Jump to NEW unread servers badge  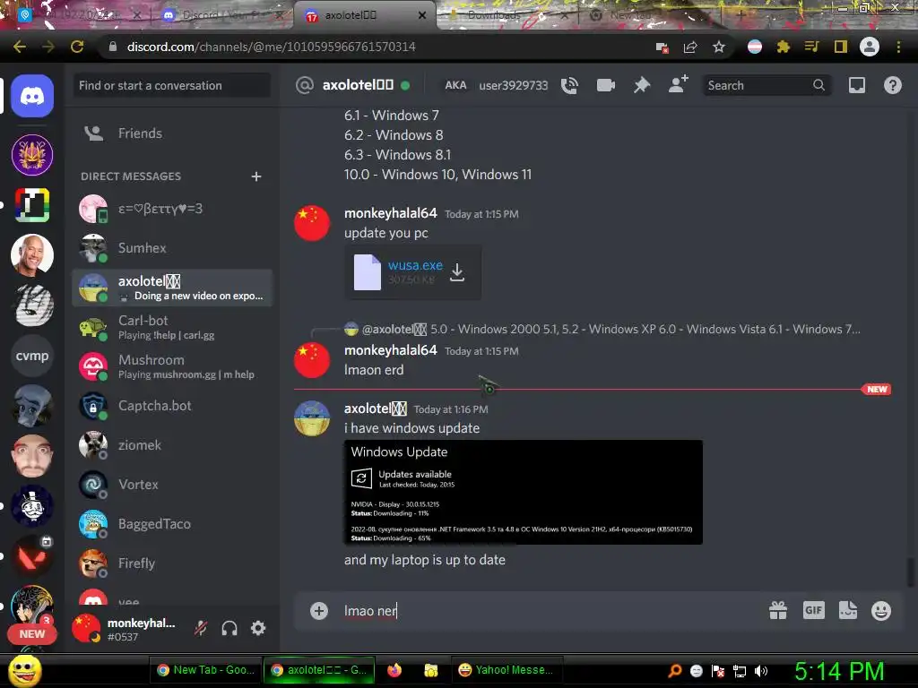click(x=31, y=633)
